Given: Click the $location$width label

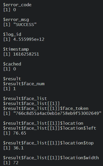Looking at the screenshot, I should pos(51,158).
